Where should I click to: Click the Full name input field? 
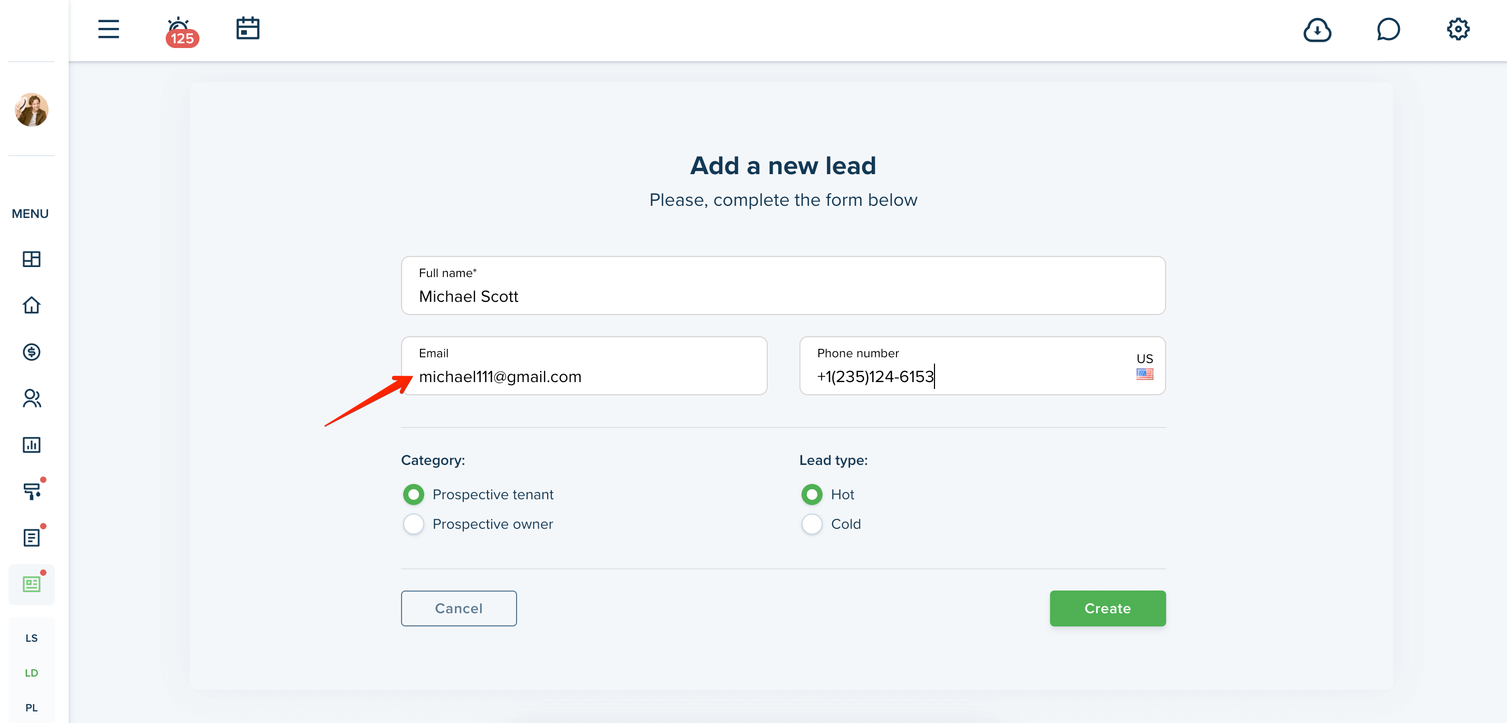coord(783,286)
